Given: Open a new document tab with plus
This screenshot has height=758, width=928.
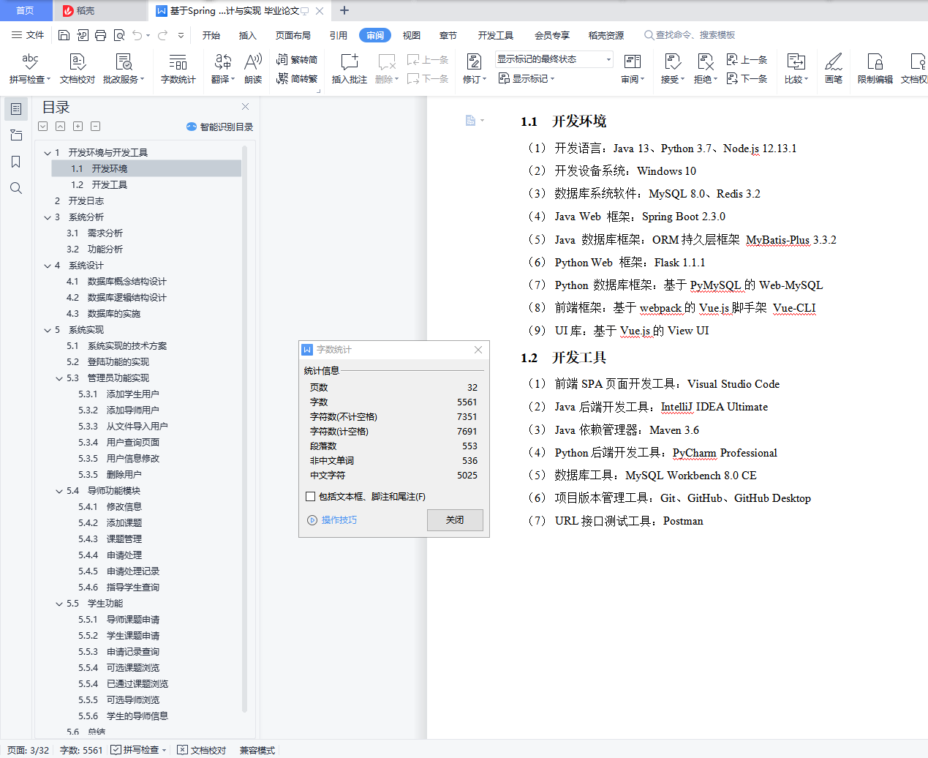Looking at the screenshot, I should 344,10.
